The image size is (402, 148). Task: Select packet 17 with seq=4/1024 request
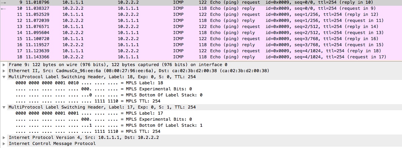135,51
